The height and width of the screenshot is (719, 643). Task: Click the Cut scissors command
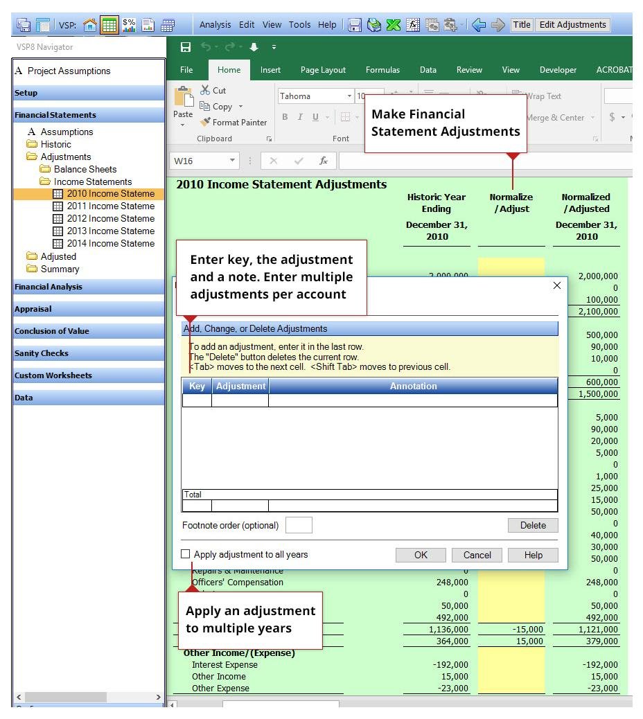[213, 90]
